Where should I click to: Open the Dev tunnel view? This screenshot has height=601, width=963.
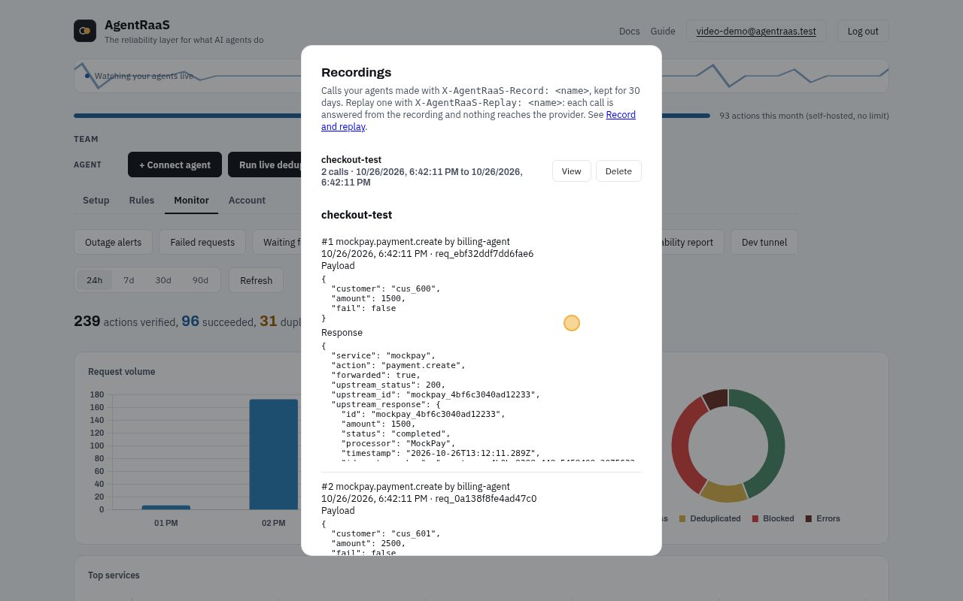tap(764, 242)
